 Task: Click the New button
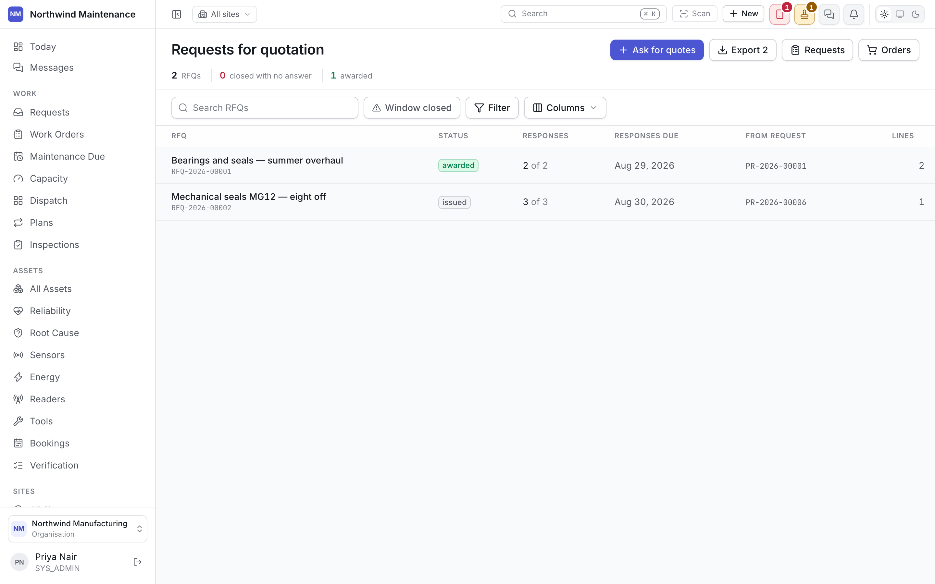(743, 14)
